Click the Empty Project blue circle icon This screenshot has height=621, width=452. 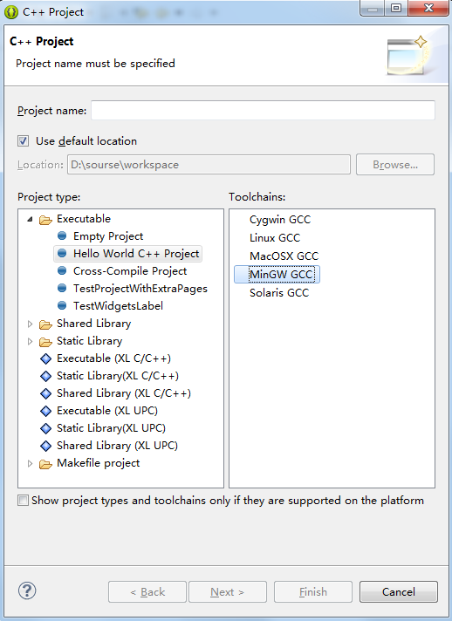point(62,236)
